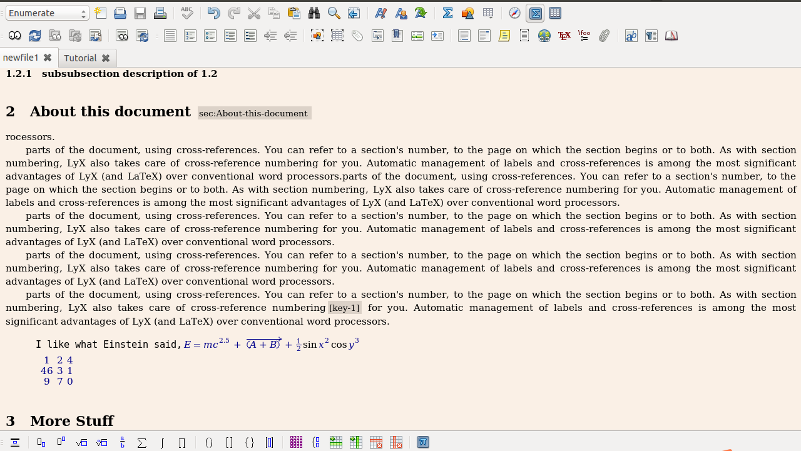Viewport: 801px width, 451px height.
Task: Toggle table toolbar button
Action: pyautogui.click(x=554, y=13)
